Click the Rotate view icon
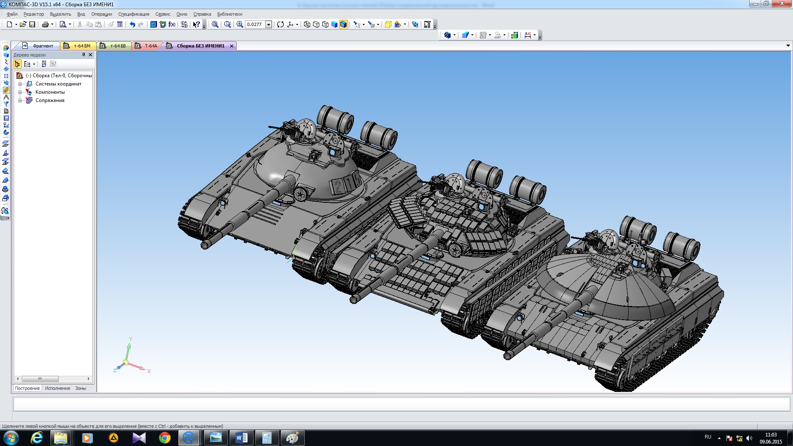This screenshot has width=793, height=446. 280,24
